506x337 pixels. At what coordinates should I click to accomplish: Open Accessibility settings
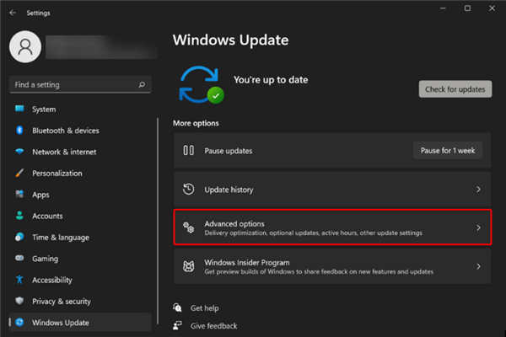(x=80, y=280)
